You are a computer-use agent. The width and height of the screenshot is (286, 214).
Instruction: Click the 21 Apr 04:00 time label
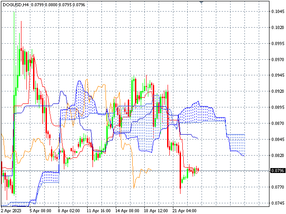tap(185, 211)
